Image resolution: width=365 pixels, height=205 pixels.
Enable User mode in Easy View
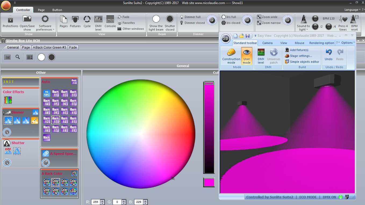coord(246,56)
